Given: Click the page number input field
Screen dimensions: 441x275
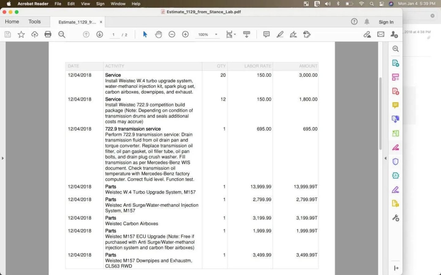Looking at the screenshot, I should (114, 35).
